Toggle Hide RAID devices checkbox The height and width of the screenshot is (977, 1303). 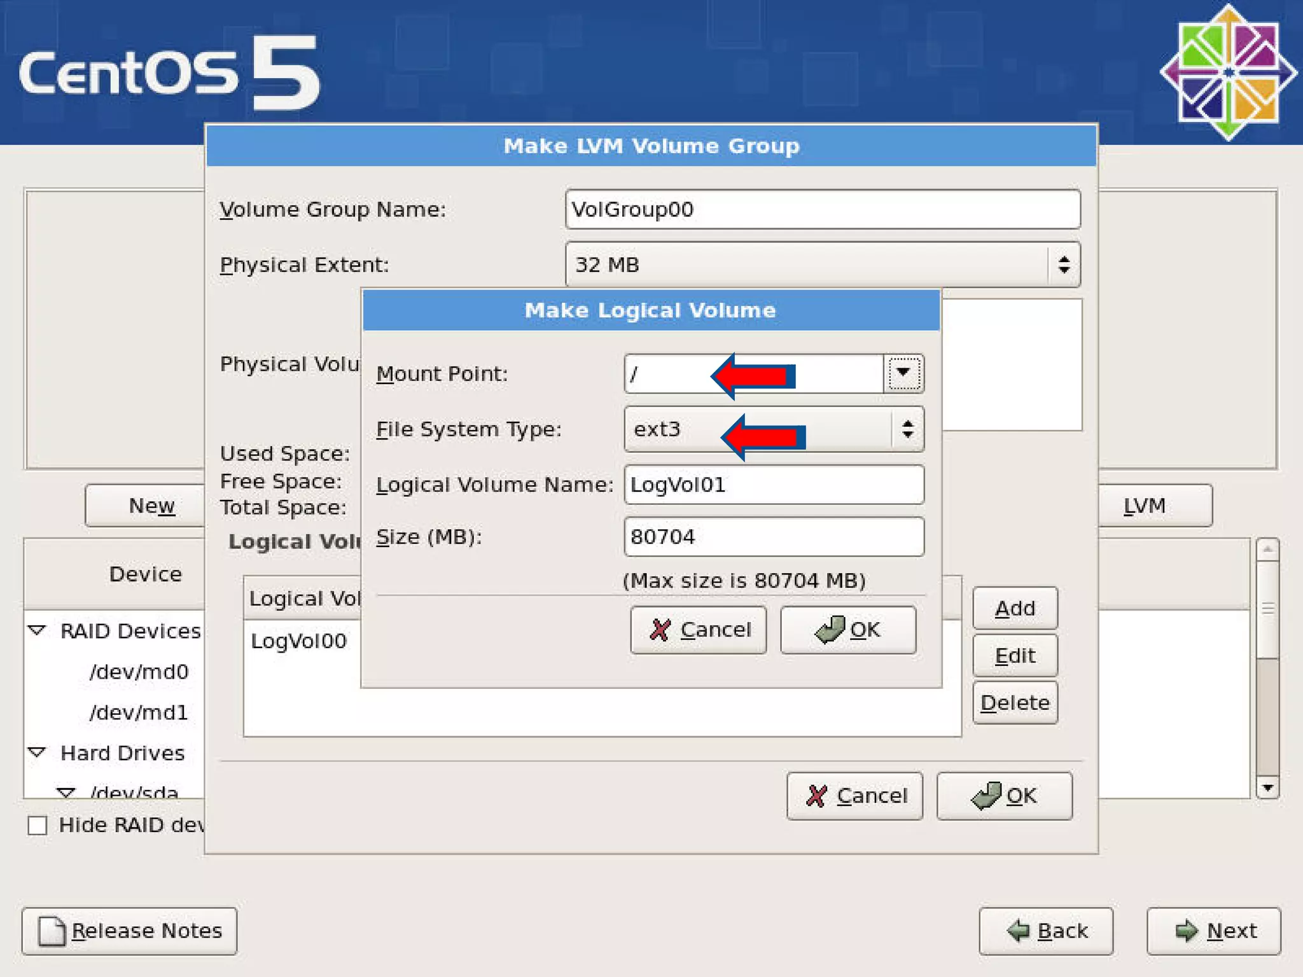(x=38, y=826)
